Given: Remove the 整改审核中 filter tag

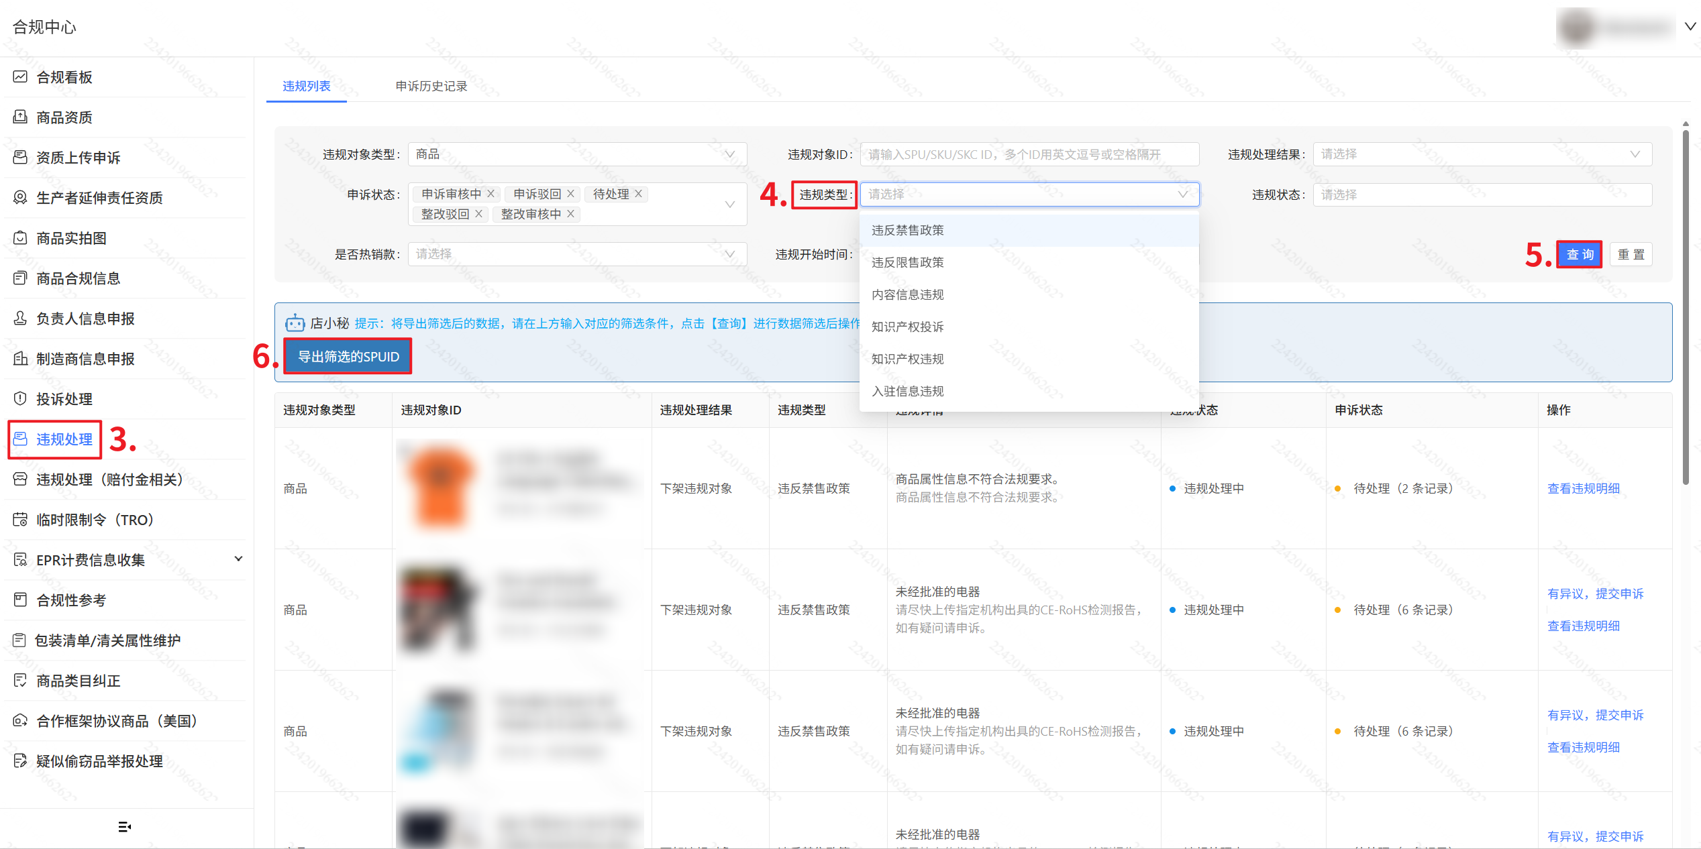Looking at the screenshot, I should point(570,214).
